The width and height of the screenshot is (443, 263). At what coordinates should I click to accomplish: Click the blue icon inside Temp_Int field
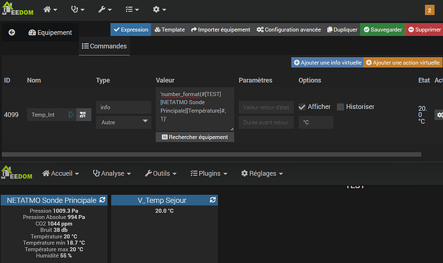point(71,115)
